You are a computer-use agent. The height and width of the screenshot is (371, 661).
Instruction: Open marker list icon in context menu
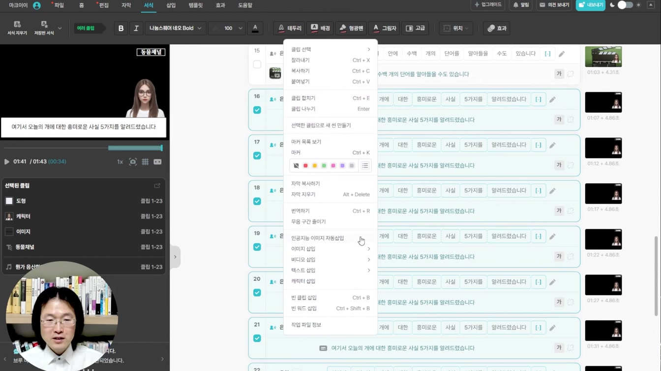(x=365, y=166)
